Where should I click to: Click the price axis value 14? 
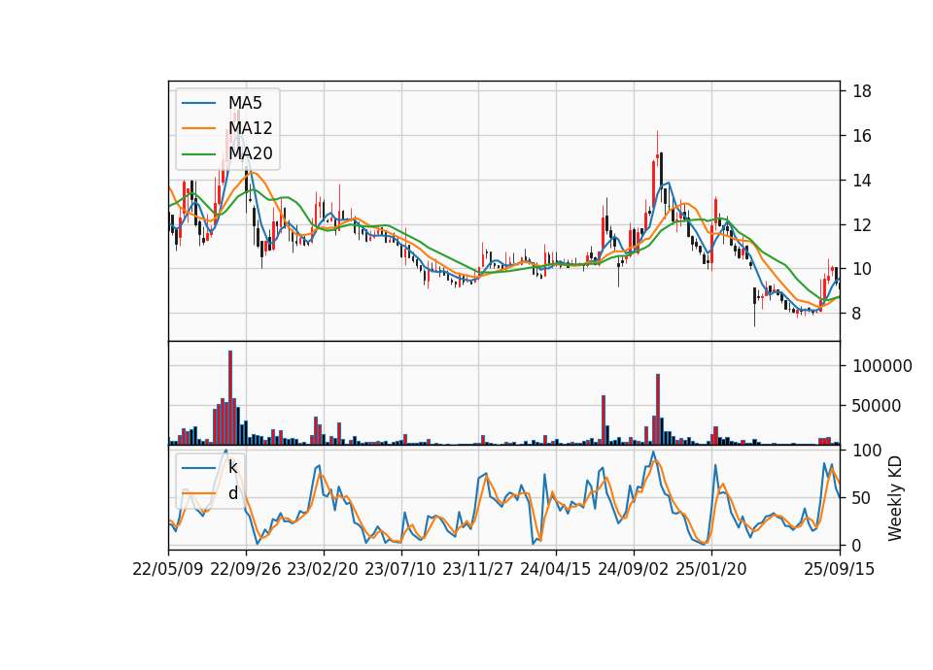click(862, 181)
